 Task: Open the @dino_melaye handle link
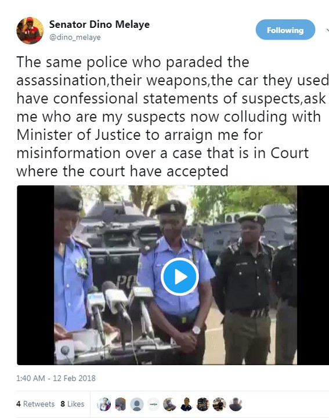click(75, 37)
